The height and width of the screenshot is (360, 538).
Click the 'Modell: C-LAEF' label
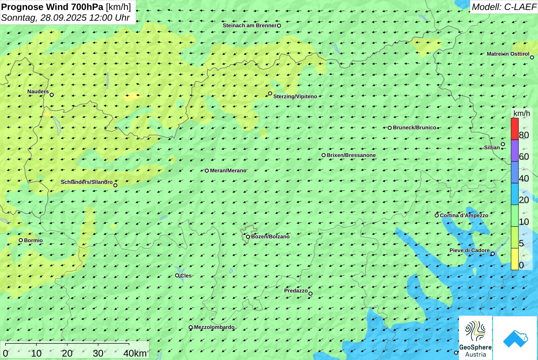click(x=504, y=7)
